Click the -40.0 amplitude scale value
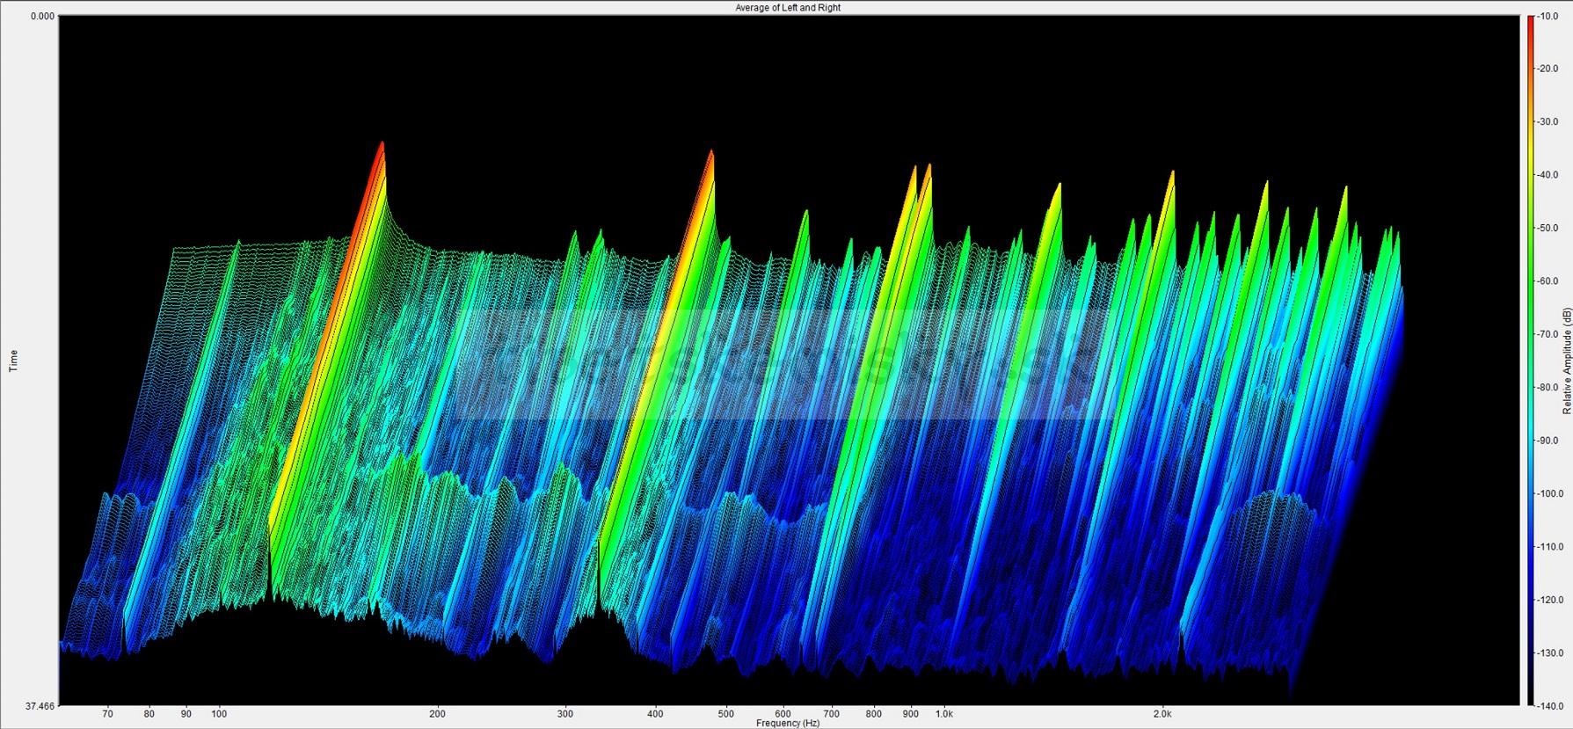Image resolution: width=1573 pixels, height=729 pixels. click(x=1548, y=175)
